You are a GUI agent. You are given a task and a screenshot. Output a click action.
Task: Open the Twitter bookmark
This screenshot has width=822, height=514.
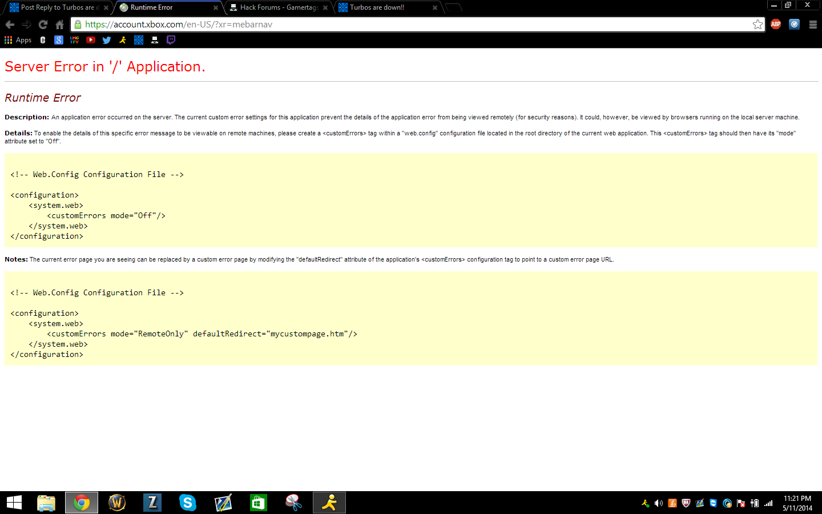tap(107, 40)
